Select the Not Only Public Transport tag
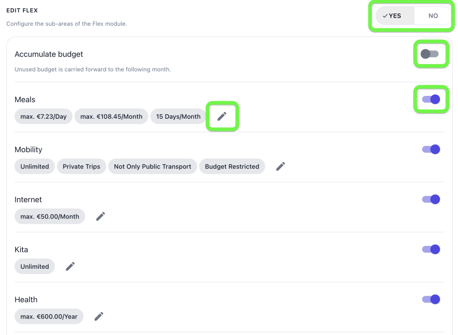 153,167
